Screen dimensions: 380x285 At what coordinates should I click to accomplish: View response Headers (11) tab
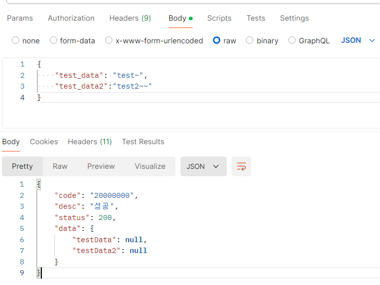coord(90,142)
